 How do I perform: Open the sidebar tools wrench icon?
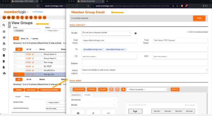pos(4,43)
